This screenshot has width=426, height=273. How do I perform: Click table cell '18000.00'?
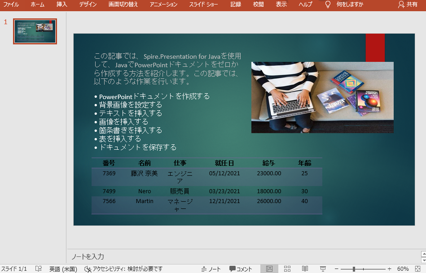pos(269,191)
